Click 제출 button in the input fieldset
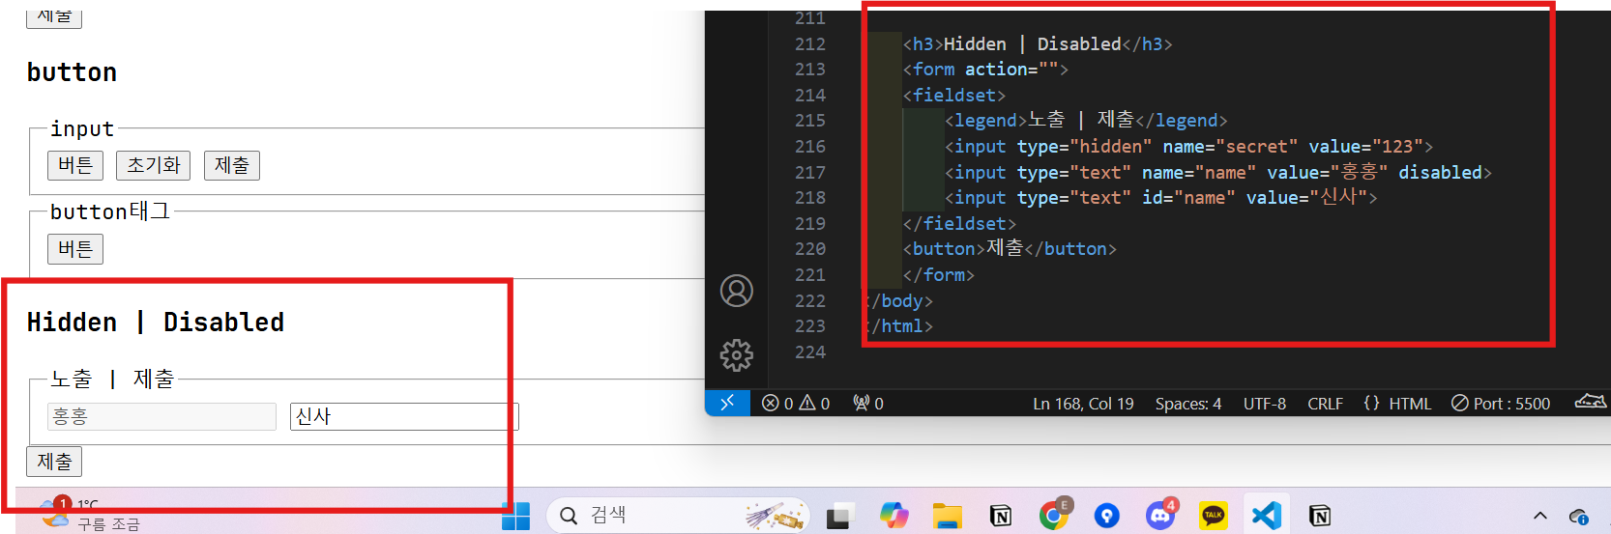This screenshot has width=1611, height=534. (x=232, y=165)
